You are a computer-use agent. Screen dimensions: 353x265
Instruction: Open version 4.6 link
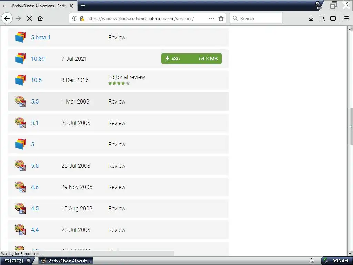35,187
